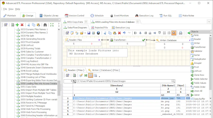
Task: Close the 0050 Loading Files into Access Database tab
Action: (x=138, y=22)
